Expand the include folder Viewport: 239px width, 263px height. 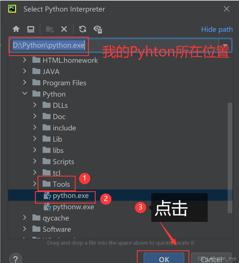[35, 128]
